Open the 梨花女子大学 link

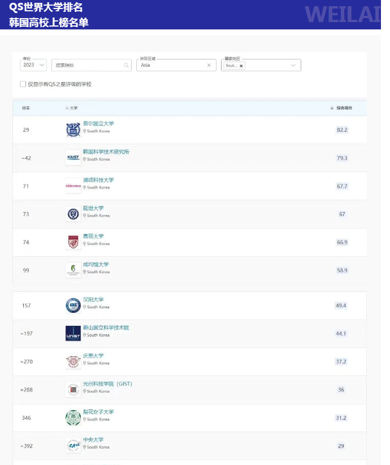tap(98, 412)
